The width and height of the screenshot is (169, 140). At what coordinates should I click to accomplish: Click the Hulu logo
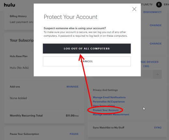pos(9,5)
